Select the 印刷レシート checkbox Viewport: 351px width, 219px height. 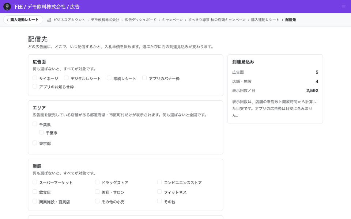tap(109, 78)
